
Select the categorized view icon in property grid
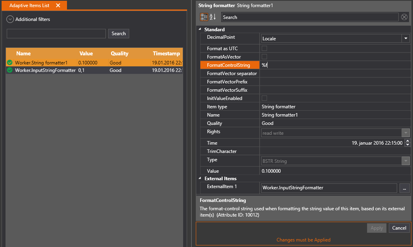coord(204,17)
